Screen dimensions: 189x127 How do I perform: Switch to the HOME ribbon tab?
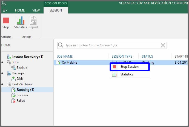pyautogui.click(x=20, y=10)
